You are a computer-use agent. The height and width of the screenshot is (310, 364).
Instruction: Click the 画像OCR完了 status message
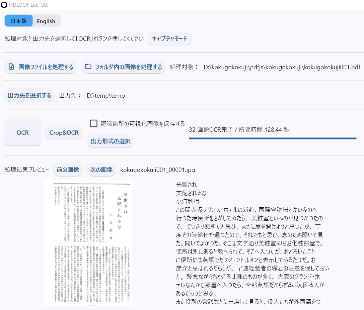(x=239, y=129)
